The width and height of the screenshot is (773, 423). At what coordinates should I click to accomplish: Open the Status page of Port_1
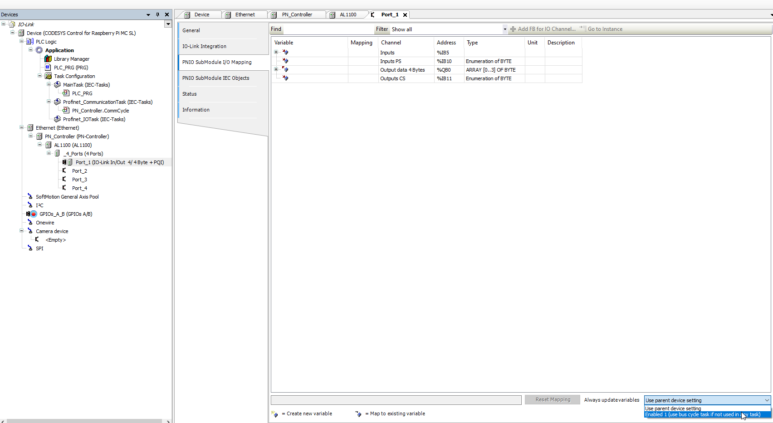tap(189, 93)
